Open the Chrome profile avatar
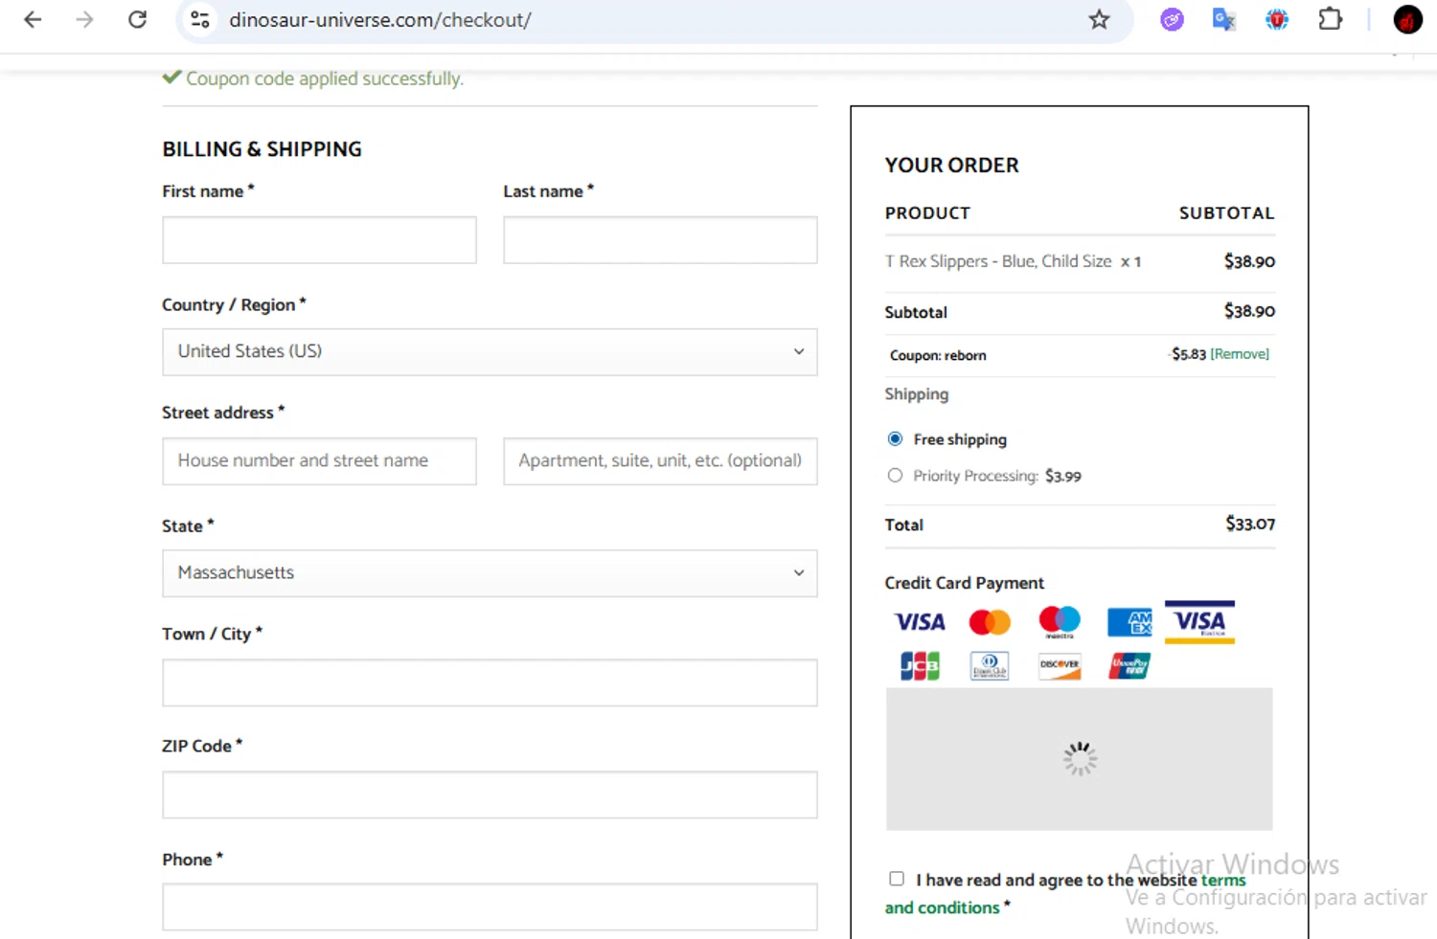 [x=1407, y=19]
